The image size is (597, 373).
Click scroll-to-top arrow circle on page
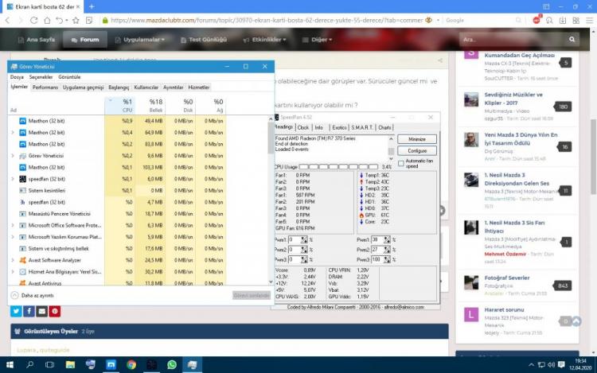576,321
